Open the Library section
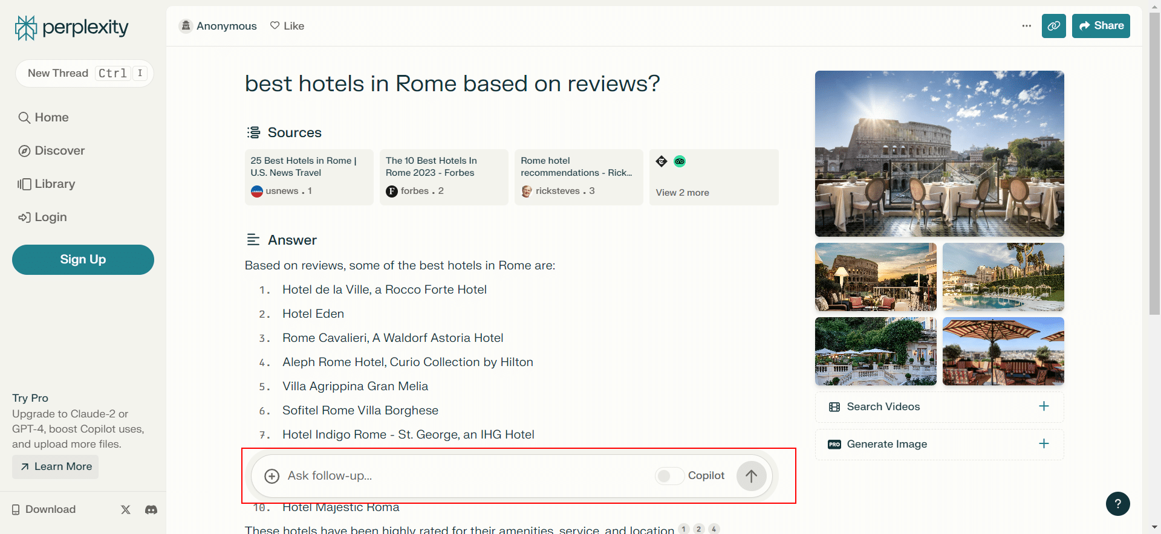Viewport: 1161px width, 534px height. [x=47, y=184]
